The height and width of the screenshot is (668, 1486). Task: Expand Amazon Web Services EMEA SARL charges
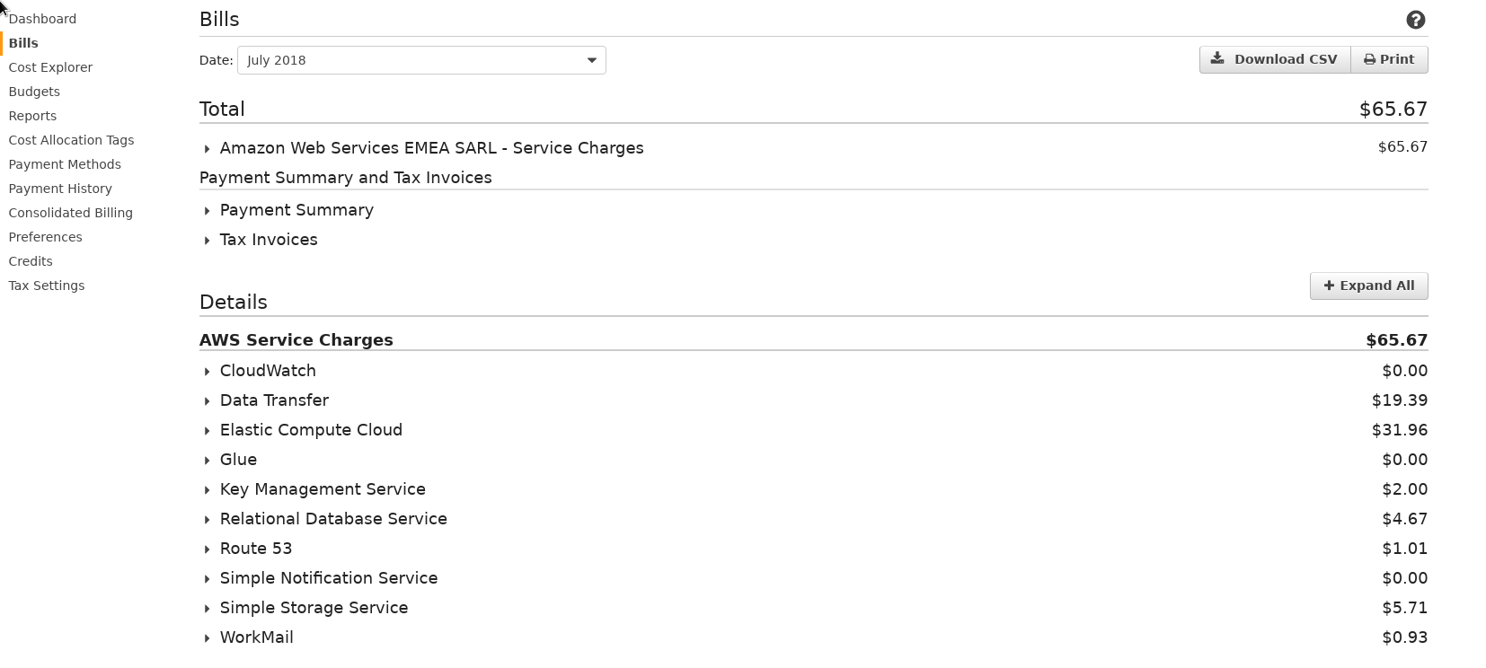point(422,148)
